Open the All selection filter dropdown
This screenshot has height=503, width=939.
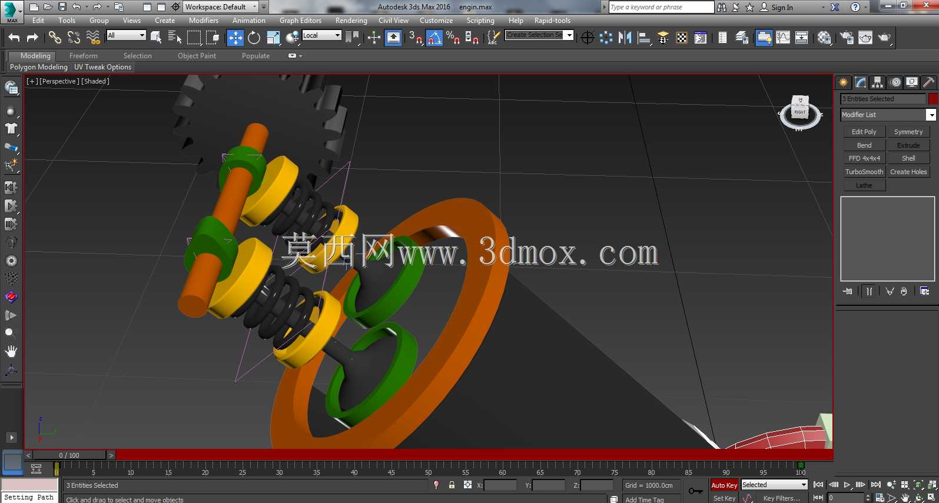click(126, 35)
